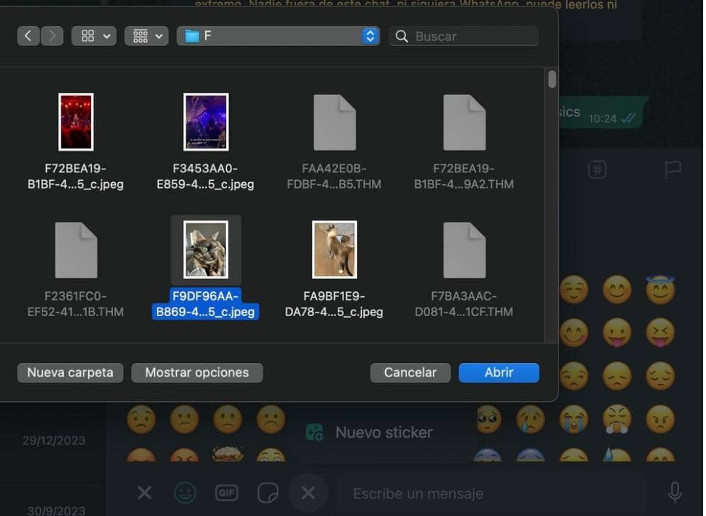This screenshot has width=706, height=516.
Task: Click the Buscar search field
Action: click(463, 36)
